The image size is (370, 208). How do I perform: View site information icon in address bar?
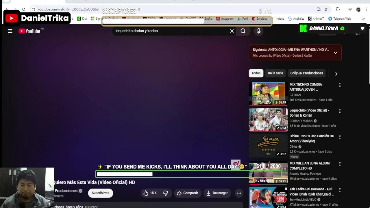(x=34, y=9)
